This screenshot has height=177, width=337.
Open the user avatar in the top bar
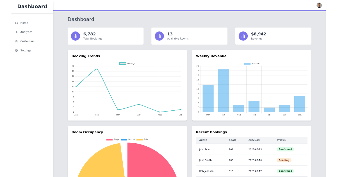(x=319, y=5)
